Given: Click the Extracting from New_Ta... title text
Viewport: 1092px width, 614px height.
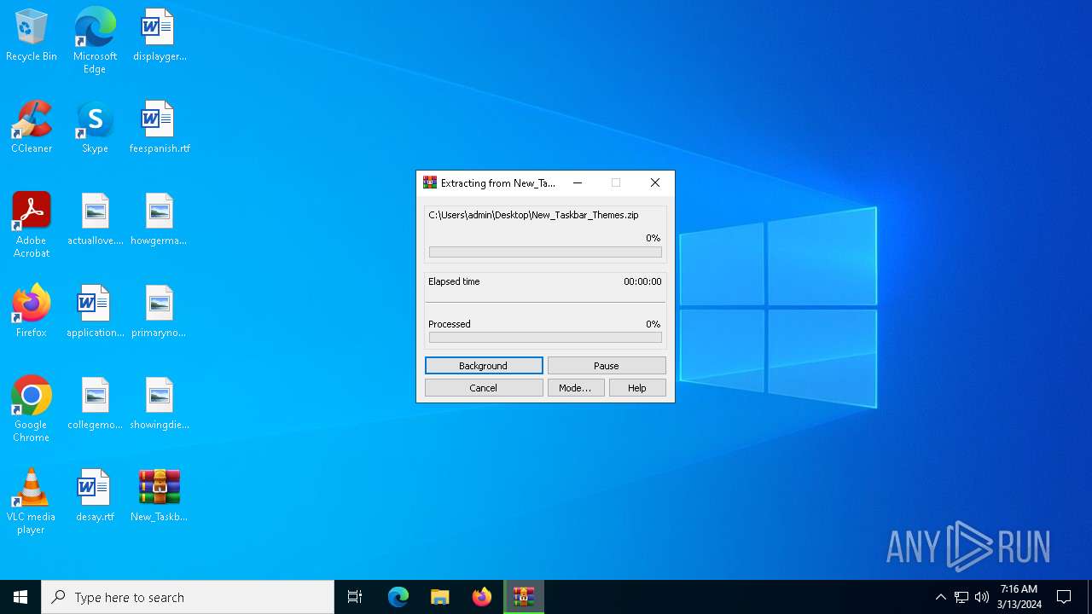Looking at the screenshot, I should [x=497, y=182].
